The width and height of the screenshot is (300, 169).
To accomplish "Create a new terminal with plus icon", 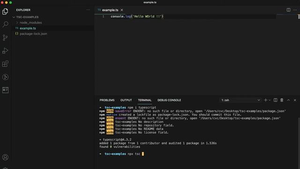I will pyautogui.click(x=266, y=100).
